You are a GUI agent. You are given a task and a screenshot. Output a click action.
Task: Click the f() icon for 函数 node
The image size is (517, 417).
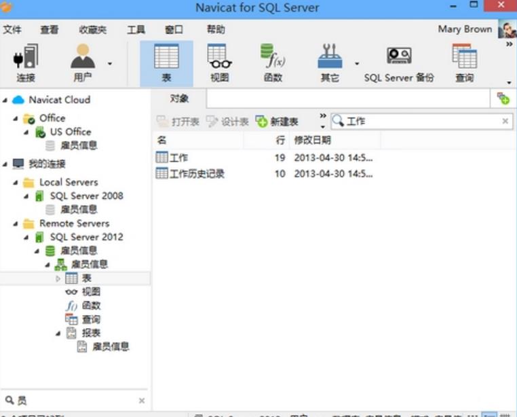coord(71,306)
